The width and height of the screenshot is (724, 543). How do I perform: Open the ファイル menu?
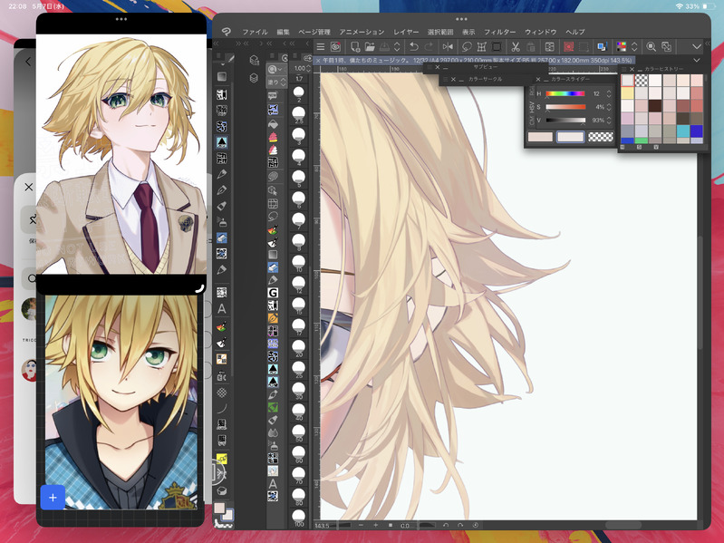pos(255,32)
